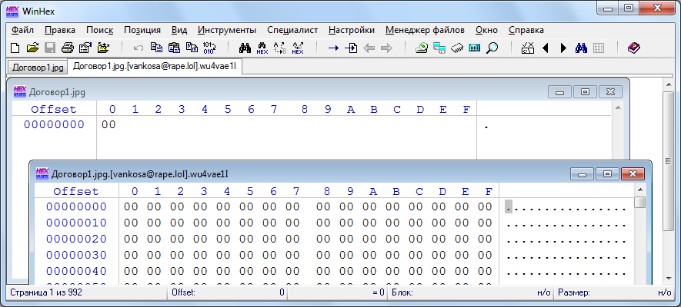Minimize the wu4vae1I encrypted file window

(x=583, y=174)
